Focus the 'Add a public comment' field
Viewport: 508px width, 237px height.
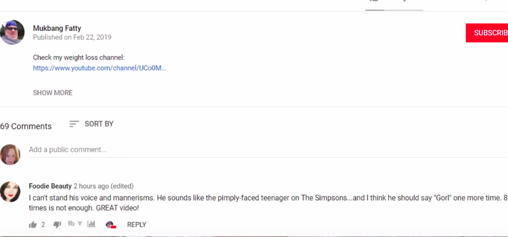coord(268,150)
